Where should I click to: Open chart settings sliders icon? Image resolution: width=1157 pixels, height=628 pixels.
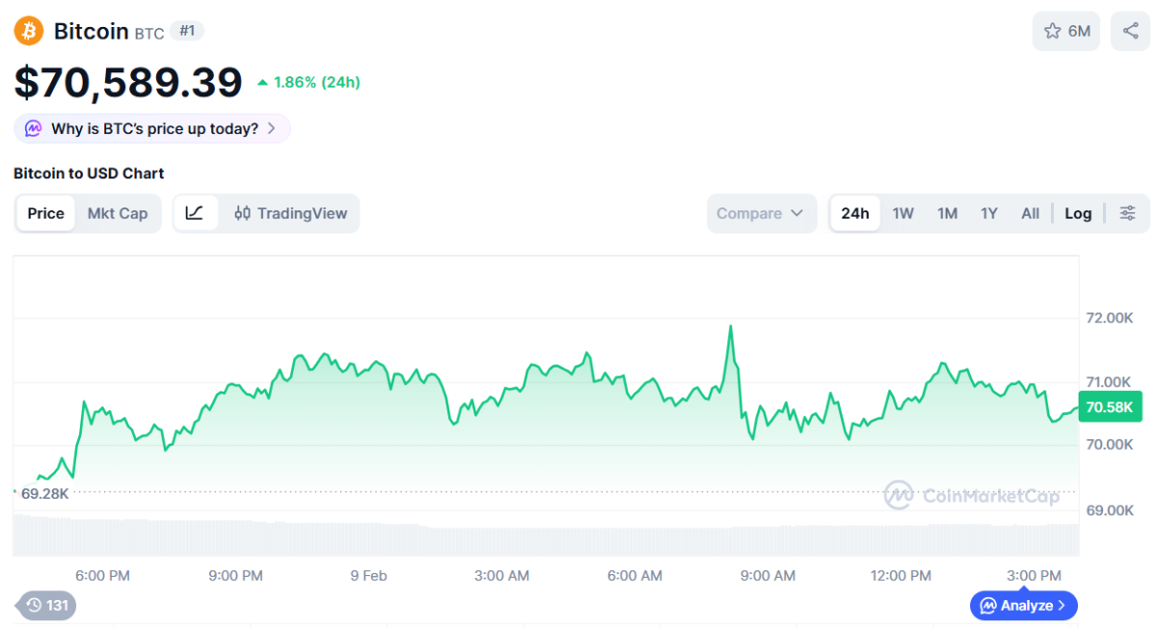pyautogui.click(x=1127, y=213)
